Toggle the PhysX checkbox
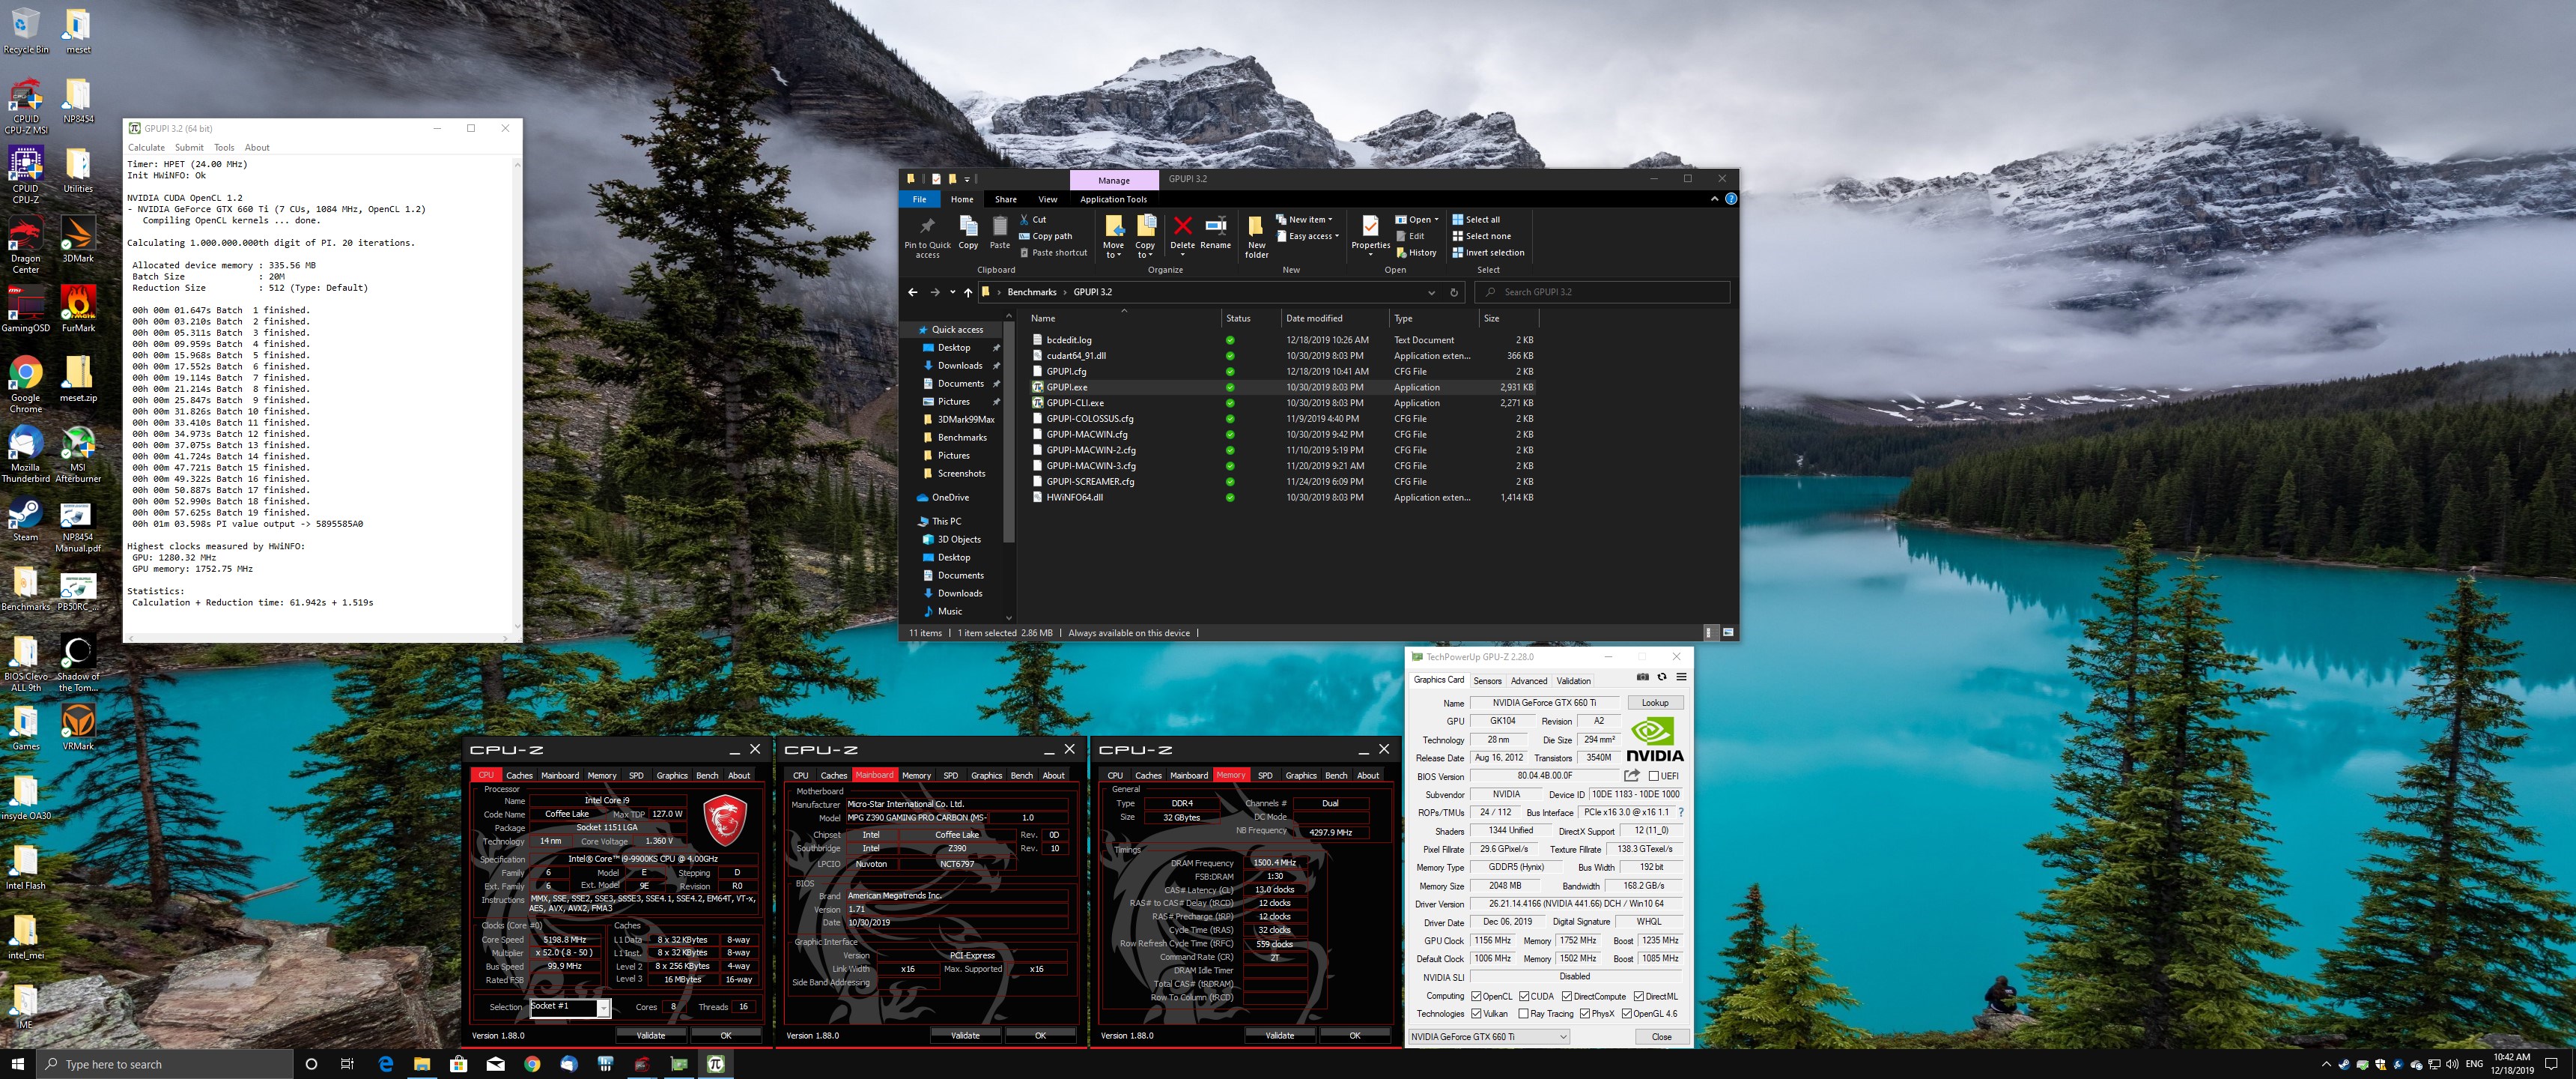The height and width of the screenshot is (1079, 2576). pyautogui.click(x=1585, y=1014)
